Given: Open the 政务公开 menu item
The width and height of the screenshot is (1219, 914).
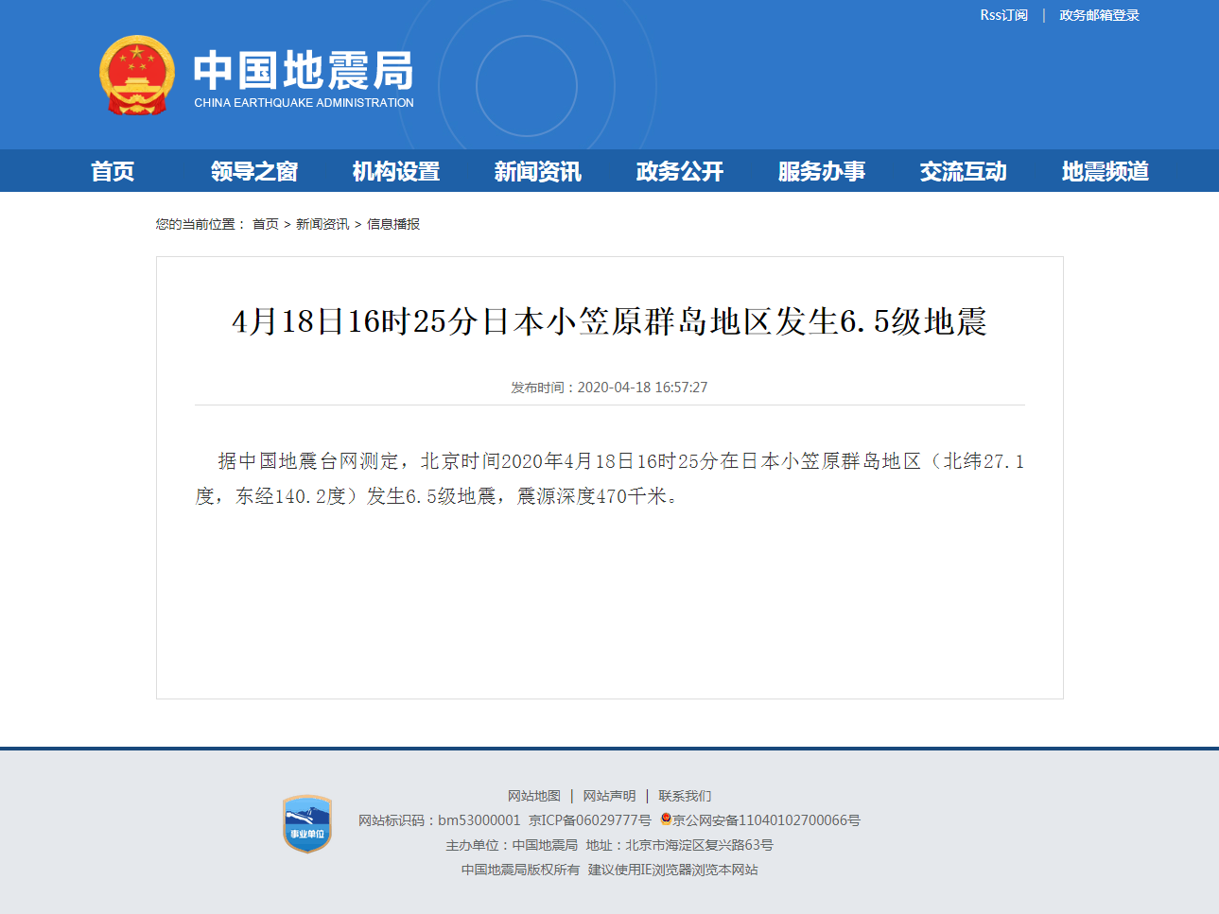Looking at the screenshot, I should (678, 171).
